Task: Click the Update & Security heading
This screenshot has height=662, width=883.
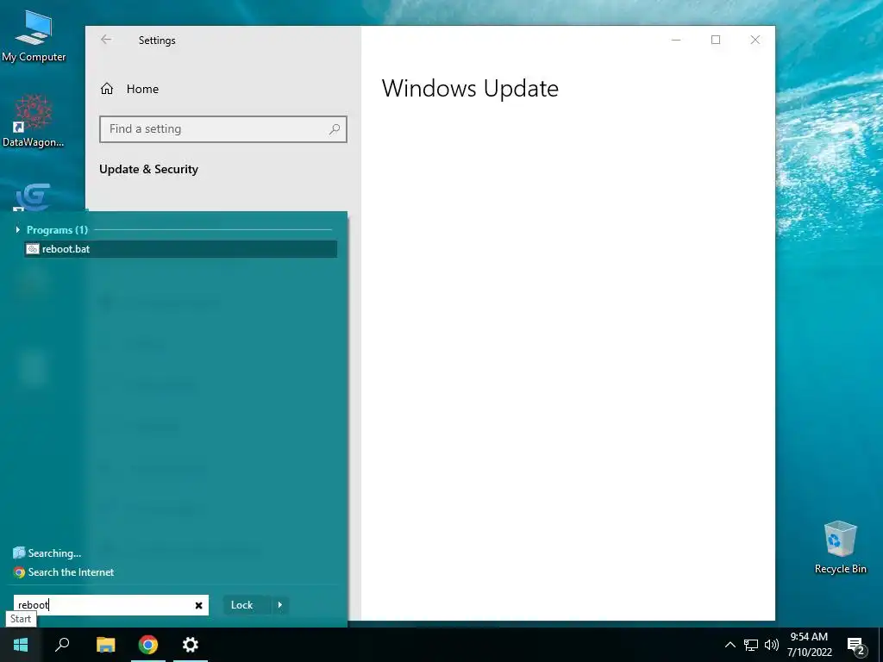Action: pos(148,170)
